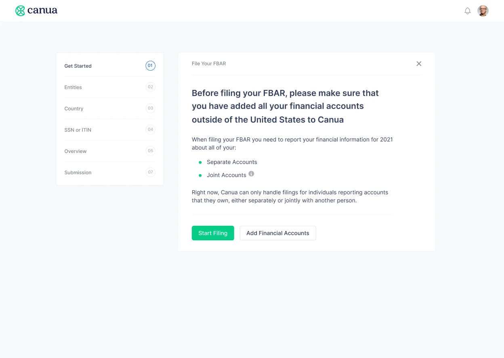Select the Get Started step
504x358 pixels.
pyautogui.click(x=110, y=66)
